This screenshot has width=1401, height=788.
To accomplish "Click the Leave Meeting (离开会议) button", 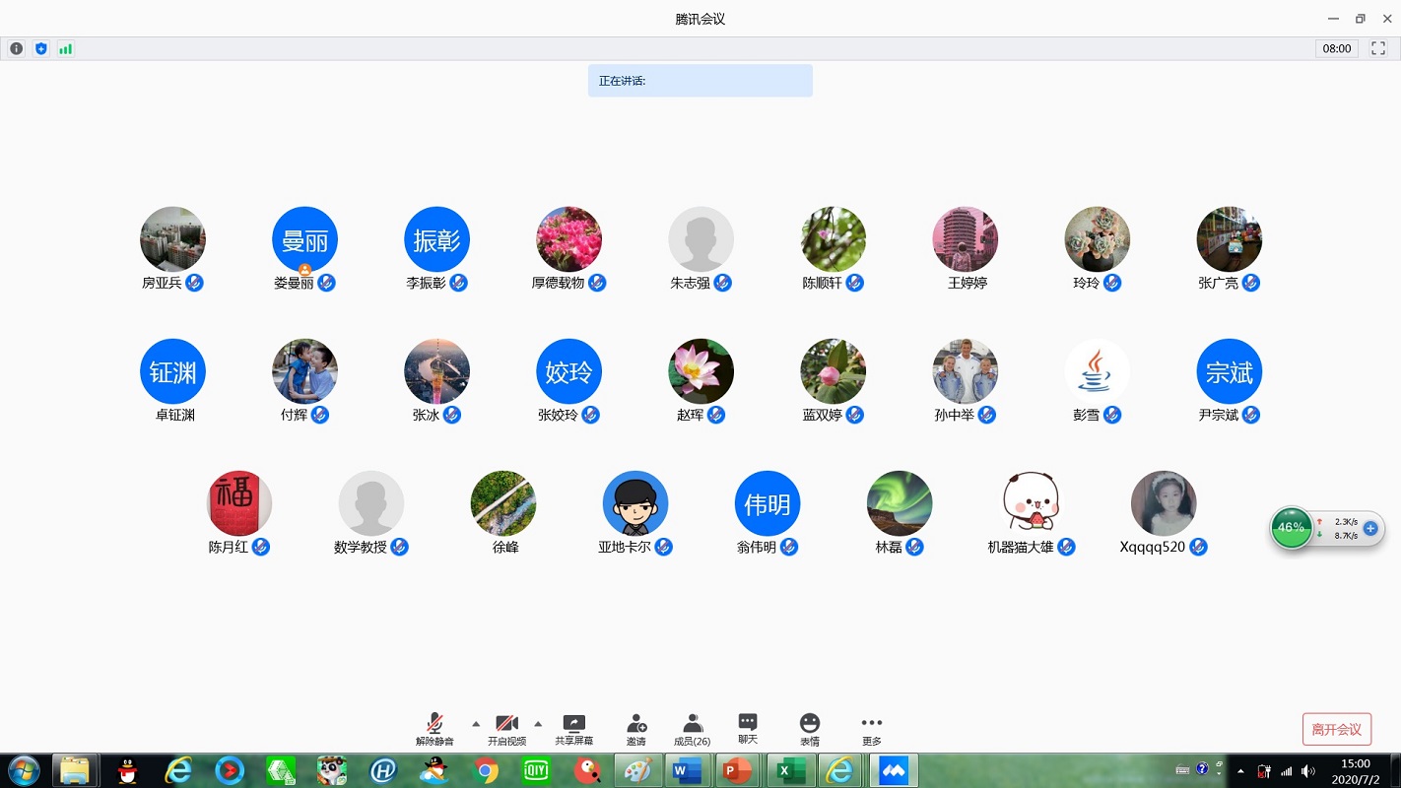I will coord(1336,730).
